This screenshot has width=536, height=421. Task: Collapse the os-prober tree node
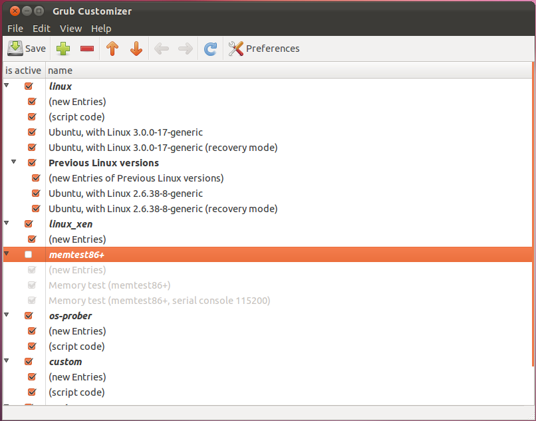7,315
